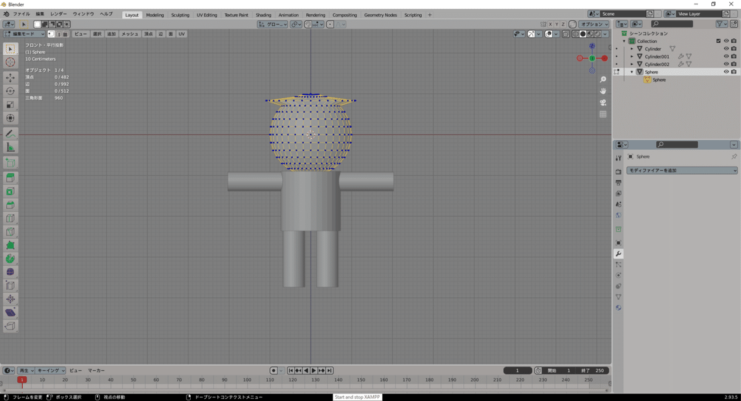741x401 pixels.
Task: Choose the Scale tool
Action: [10, 104]
